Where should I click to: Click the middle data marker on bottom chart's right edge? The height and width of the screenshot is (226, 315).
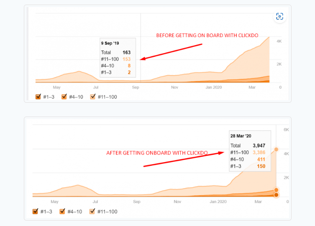click(276, 190)
